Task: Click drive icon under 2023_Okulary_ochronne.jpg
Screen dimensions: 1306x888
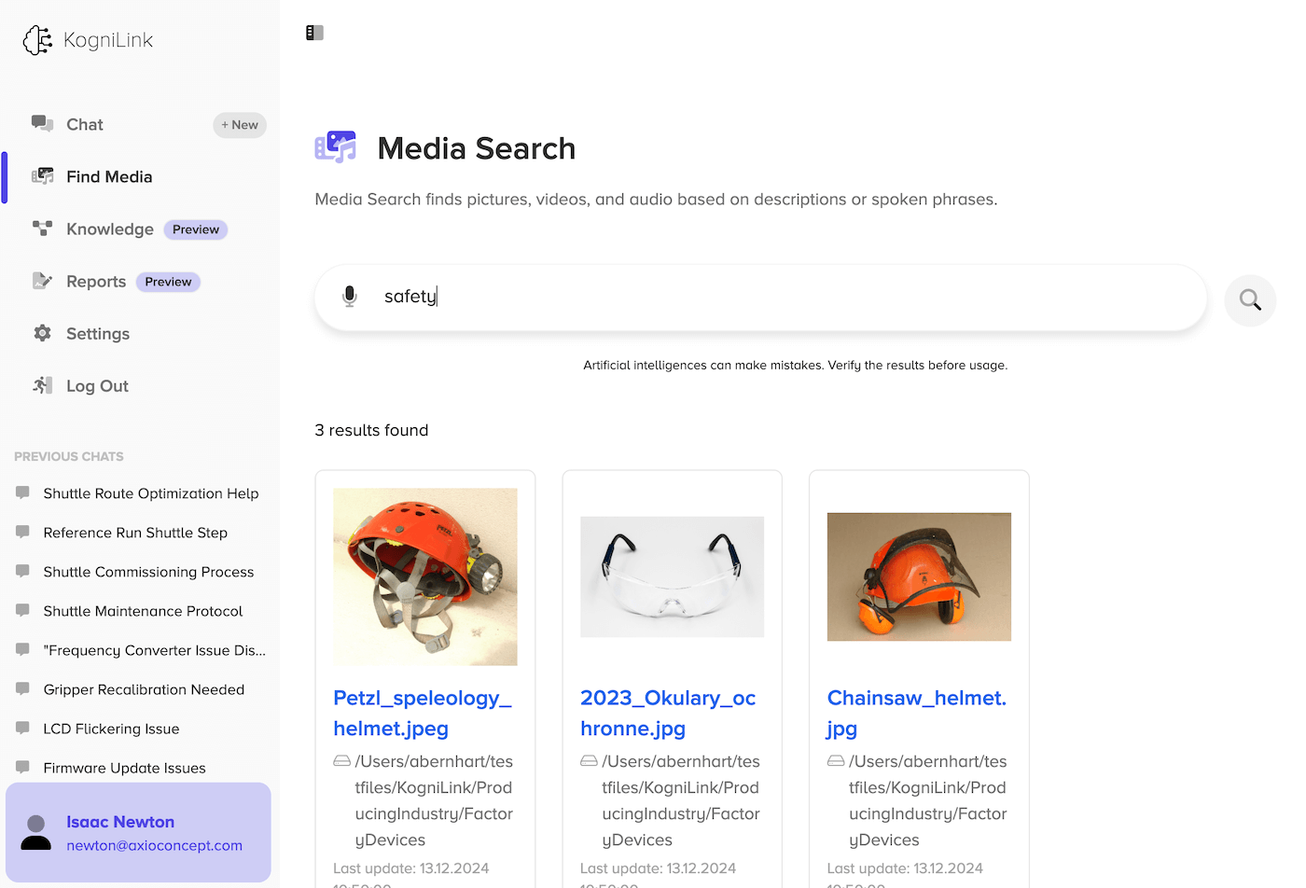Action: (x=589, y=761)
